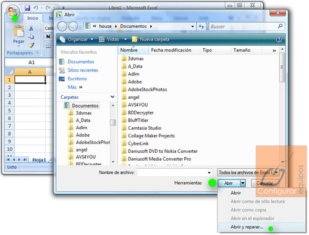Open the address bar history dropdown

tap(193, 27)
